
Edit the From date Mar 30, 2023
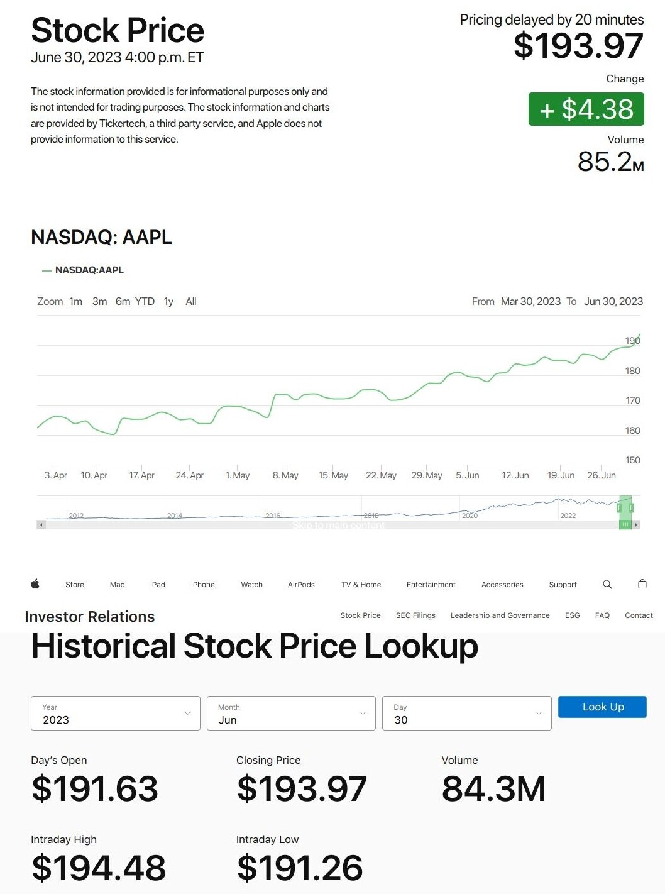[530, 302]
